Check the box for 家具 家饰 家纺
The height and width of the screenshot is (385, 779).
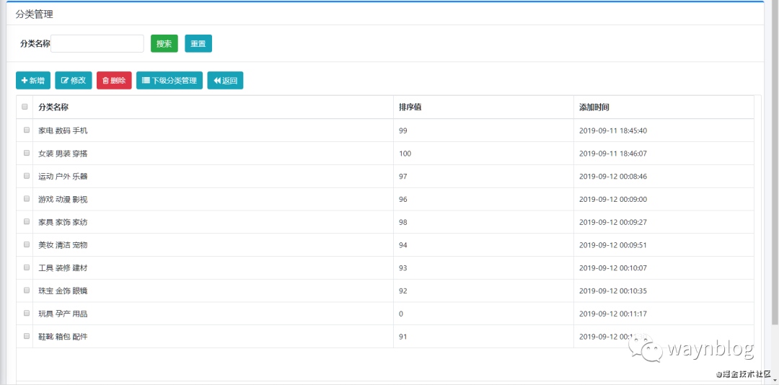27,221
